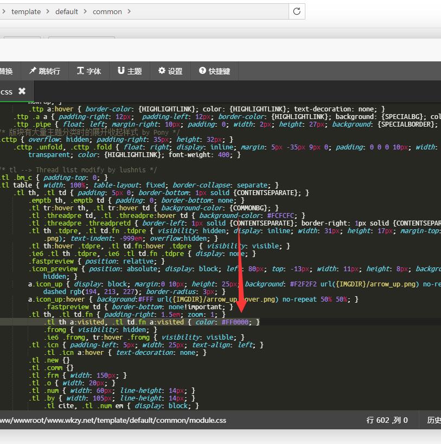Image resolution: width=441 pixels, height=444 pixels.
Task: Open the 主题 theme selector
Action: point(130,71)
